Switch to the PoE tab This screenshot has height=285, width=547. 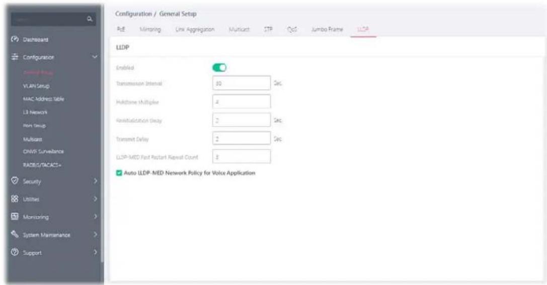coord(121,30)
